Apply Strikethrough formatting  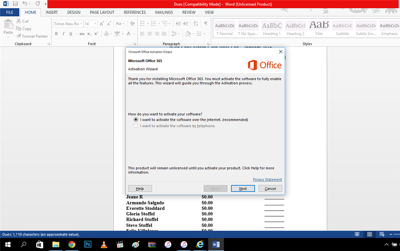point(82,34)
